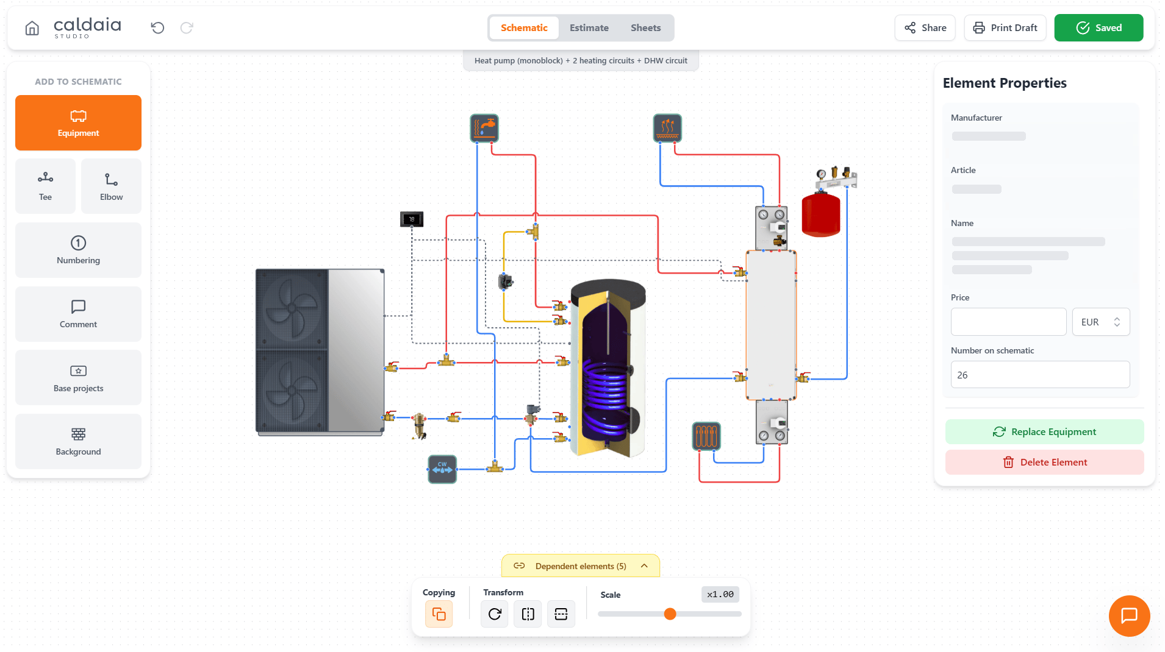The width and height of the screenshot is (1165, 652).
Task: Select the red expansion vessel
Action: pyautogui.click(x=821, y=214)
